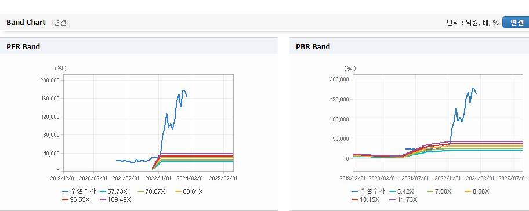Click 2024/03/01 on PER Band axis
529x211 pixels.
coord(191,178)
